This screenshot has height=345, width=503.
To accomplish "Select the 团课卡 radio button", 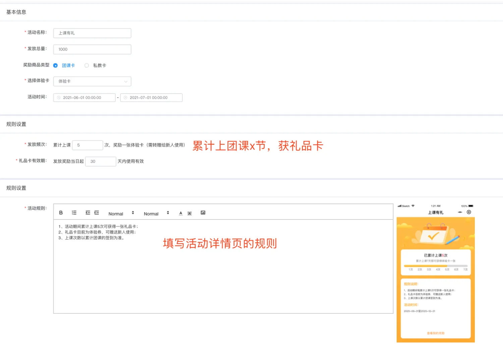I will coord(56,65).
